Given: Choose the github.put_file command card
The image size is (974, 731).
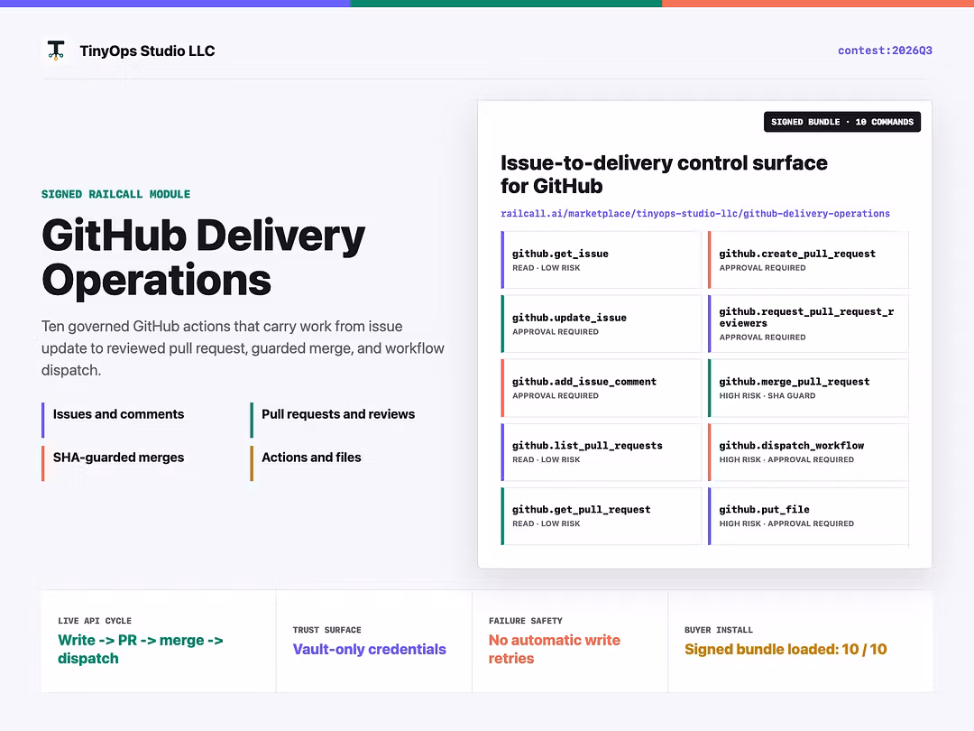Looking at the screenshot, I should point(808,516).
